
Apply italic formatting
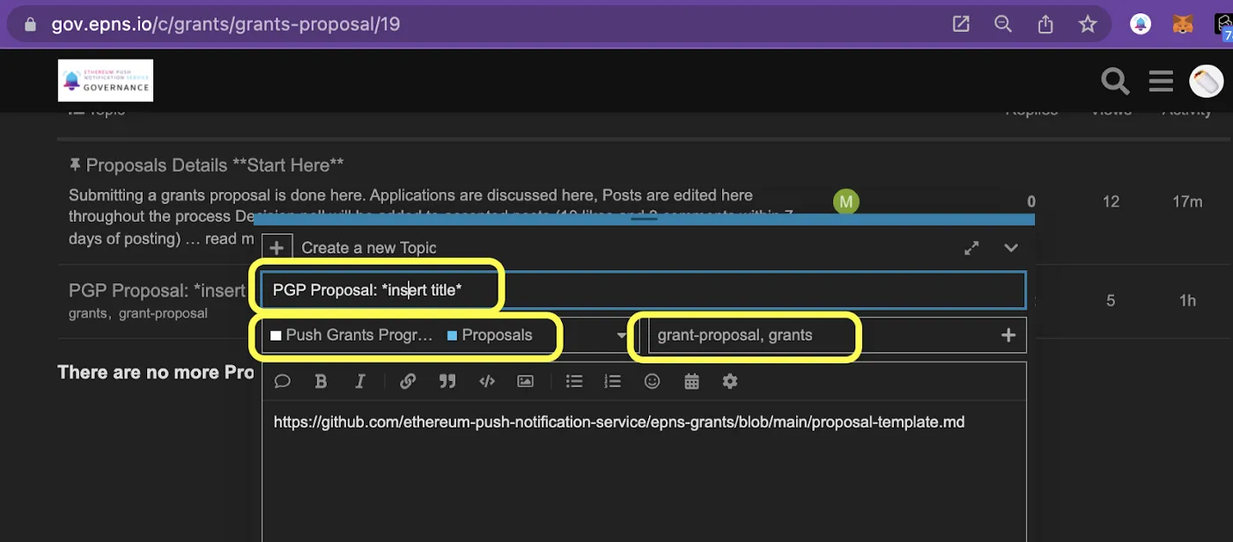click(x=359, y=381)
